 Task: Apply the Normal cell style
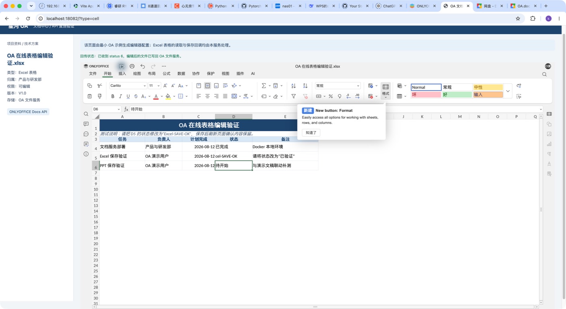[426, 87]
